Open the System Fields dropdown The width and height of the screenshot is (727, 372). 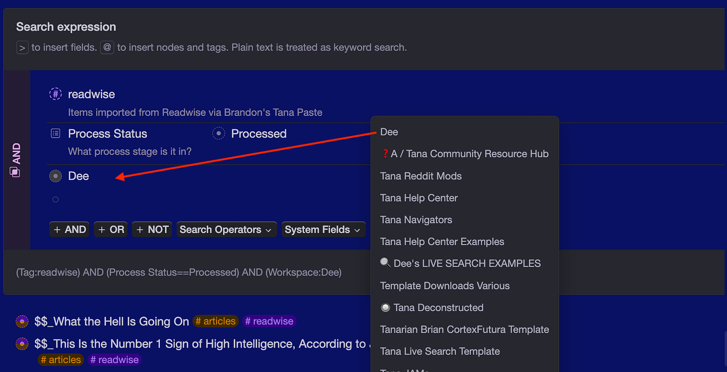point(323,230)
